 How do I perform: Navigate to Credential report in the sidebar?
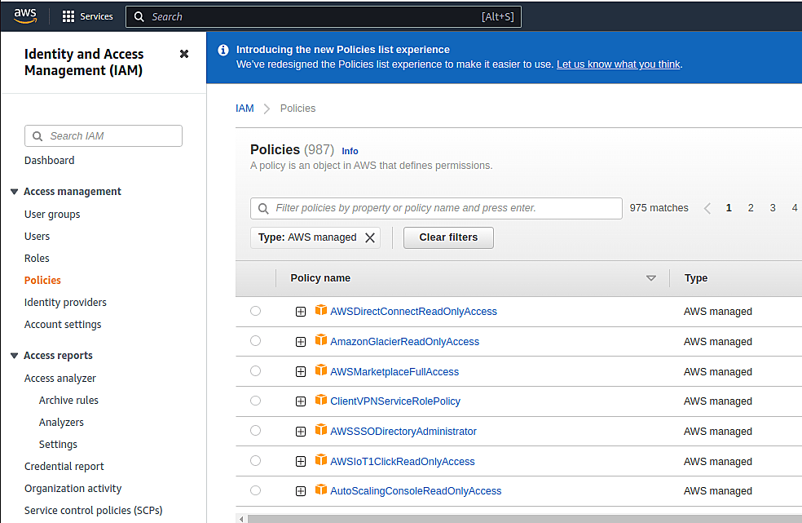[x=64, y=466]
